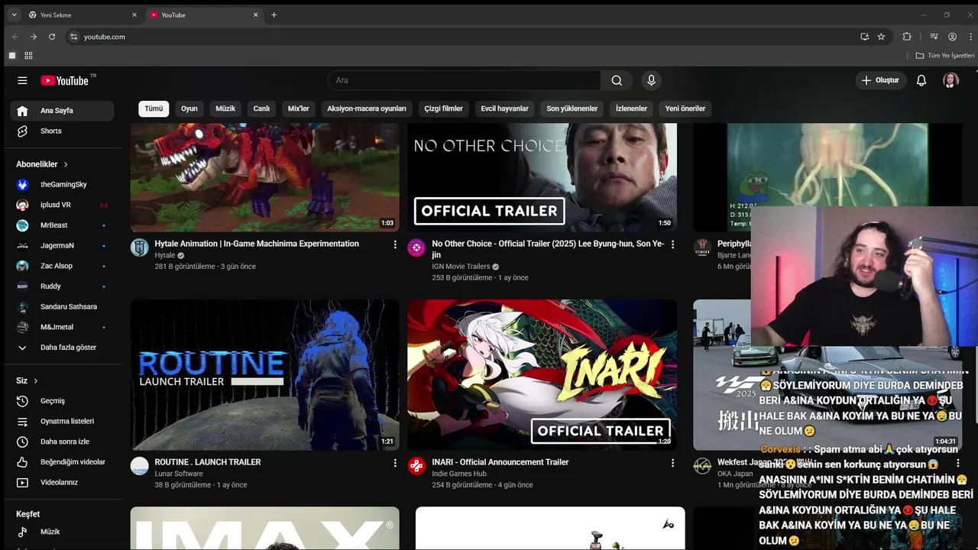This screenshot has height=550, width=978.
Task: Open Videolarınız in sidebar
Action: 62,482
